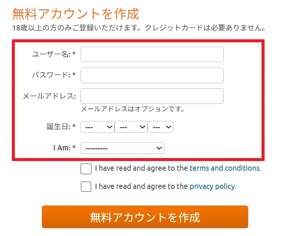The image size is (292, 236).
Task: Focus the パスワード input box
Action: (152, 75)
